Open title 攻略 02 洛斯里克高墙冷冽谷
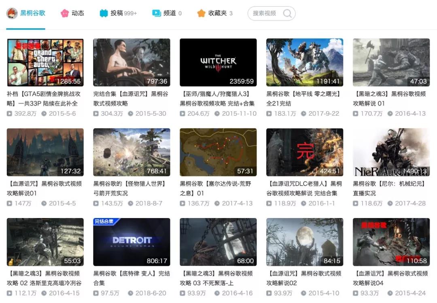 [45, 278]
